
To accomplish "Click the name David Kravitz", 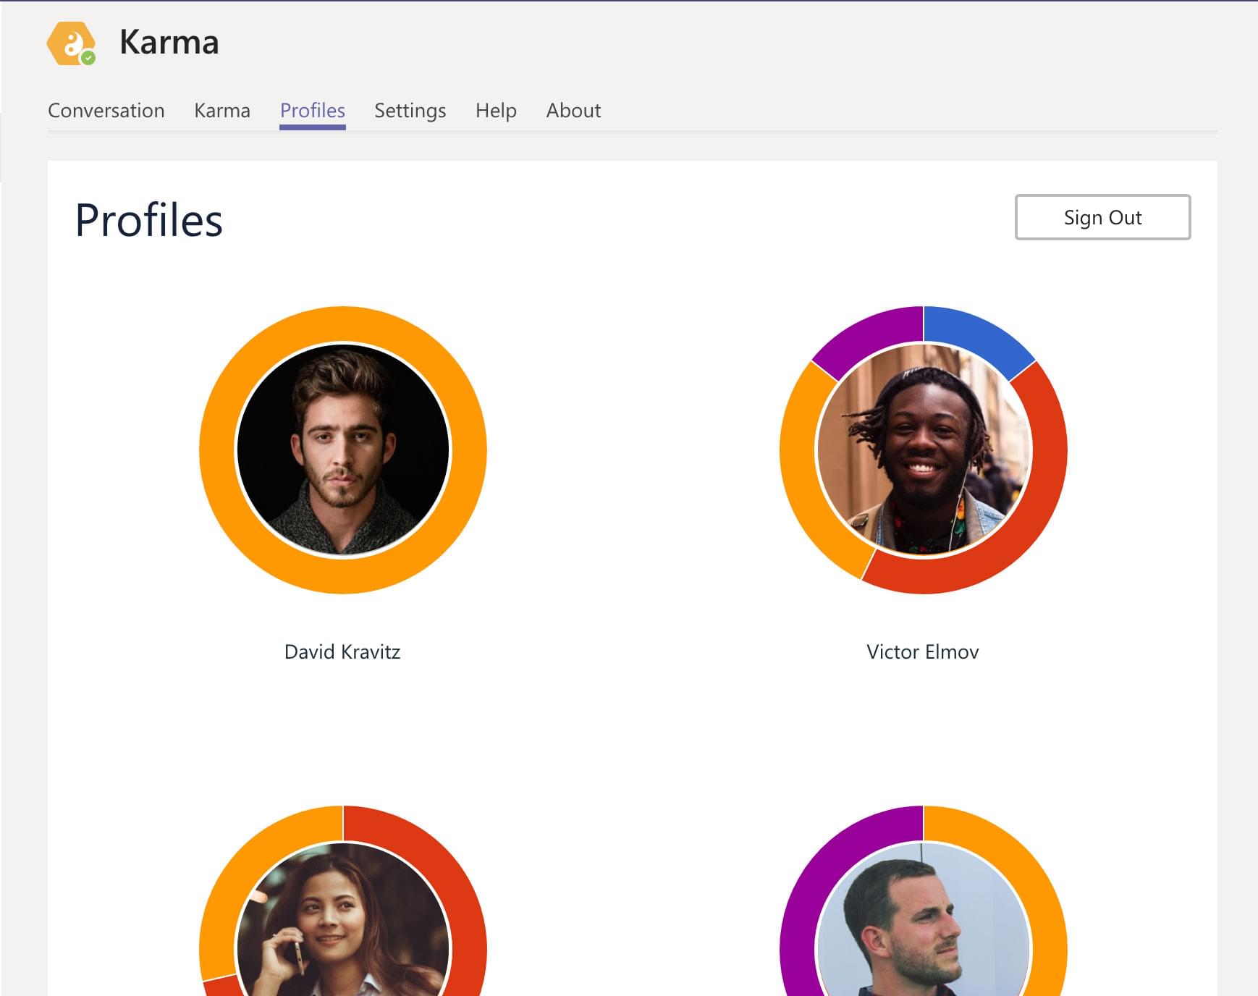I will click(x=342, y=651).
